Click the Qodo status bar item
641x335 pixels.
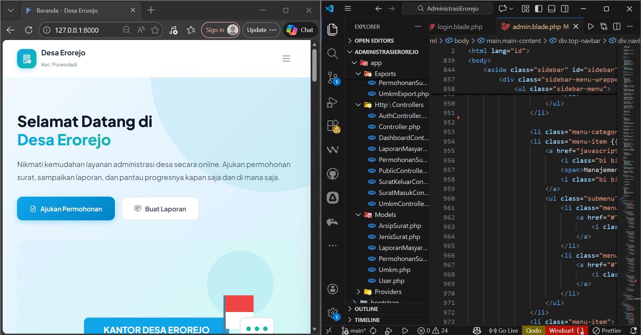tap(533, 330)
